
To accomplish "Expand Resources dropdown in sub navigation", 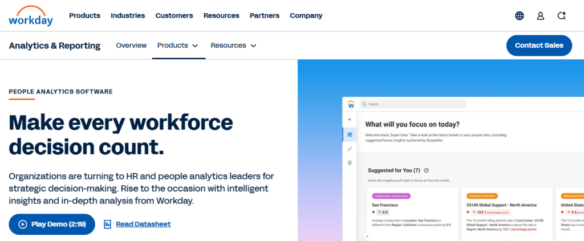I will coord(233,46).
